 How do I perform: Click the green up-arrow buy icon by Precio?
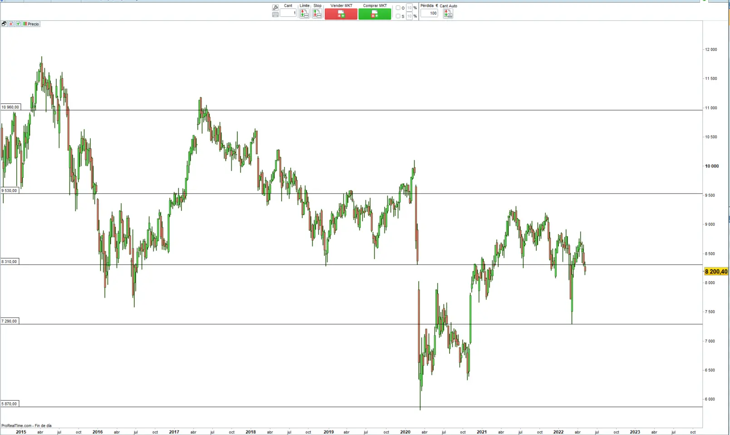click(18, 24)
